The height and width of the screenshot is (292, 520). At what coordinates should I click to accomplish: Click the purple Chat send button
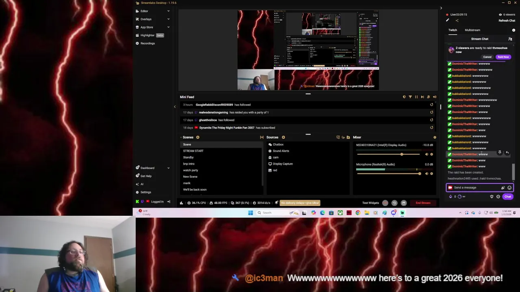[x=508, y=197]
